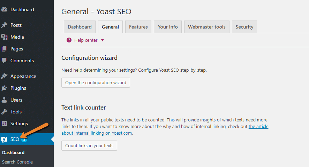Screen dimensions: 309x167
Task: Click the Yoast SEO logo icon
Action: pos(4,139)
